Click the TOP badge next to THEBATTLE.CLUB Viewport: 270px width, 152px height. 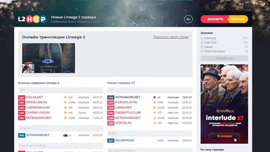[111, 113]
